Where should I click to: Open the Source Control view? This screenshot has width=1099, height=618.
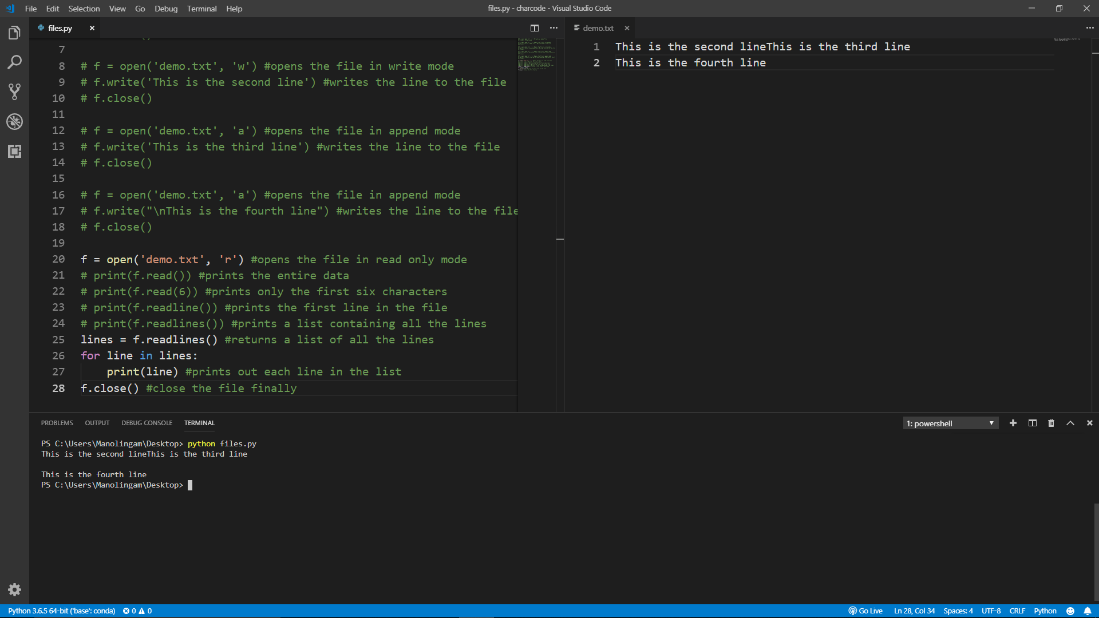coord(14,92)
